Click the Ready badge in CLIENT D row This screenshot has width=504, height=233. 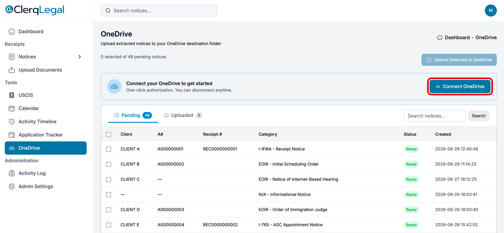[411, 210]
